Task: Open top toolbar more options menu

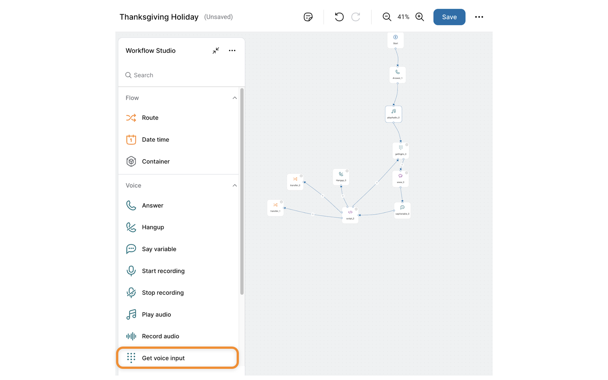Action: (x=479, y=17)
